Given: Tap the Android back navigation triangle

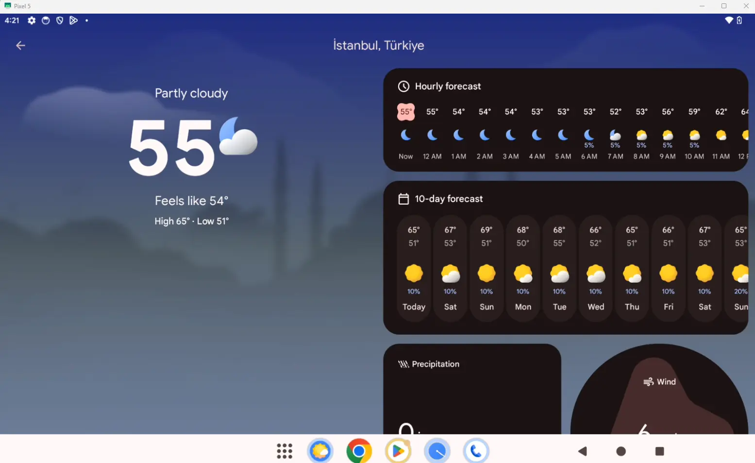Looking at the screenshot, I should tap(583, 451).
